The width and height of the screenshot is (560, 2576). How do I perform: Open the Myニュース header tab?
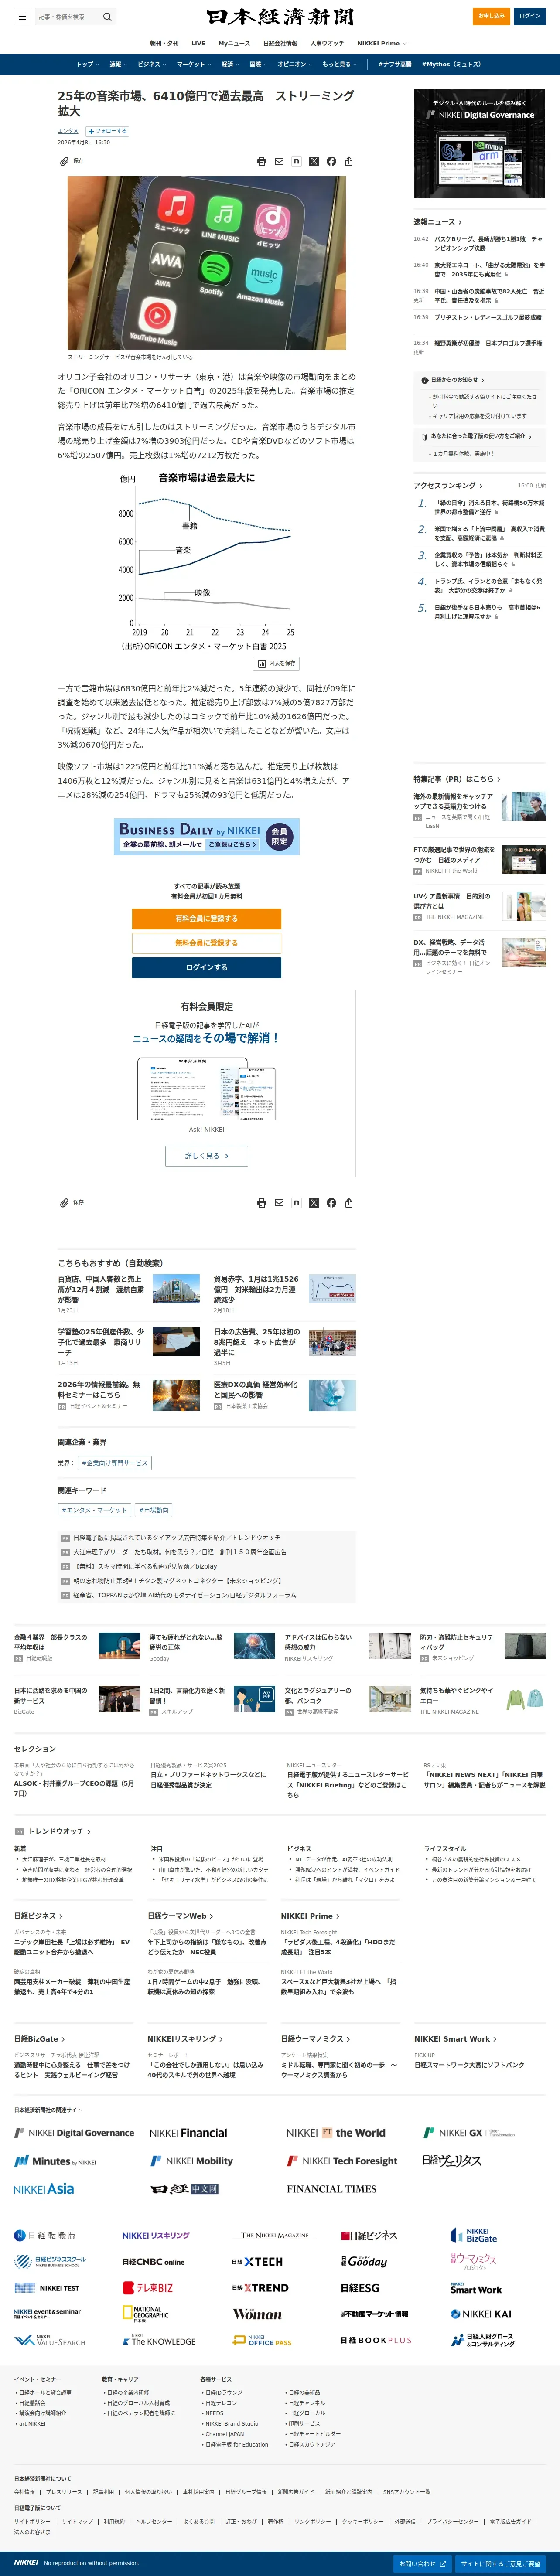234,43
